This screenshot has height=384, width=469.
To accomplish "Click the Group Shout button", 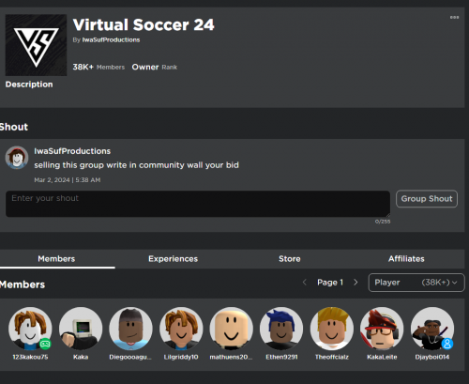I will tap(427, 199).
